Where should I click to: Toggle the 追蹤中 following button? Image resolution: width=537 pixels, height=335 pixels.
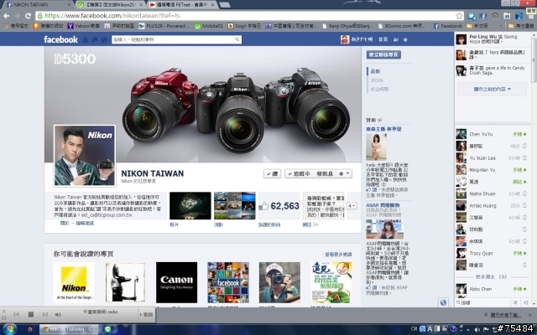coord(299,173)
